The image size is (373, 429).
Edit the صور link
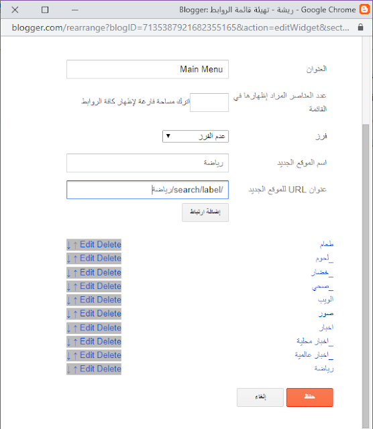pos(87,313)
